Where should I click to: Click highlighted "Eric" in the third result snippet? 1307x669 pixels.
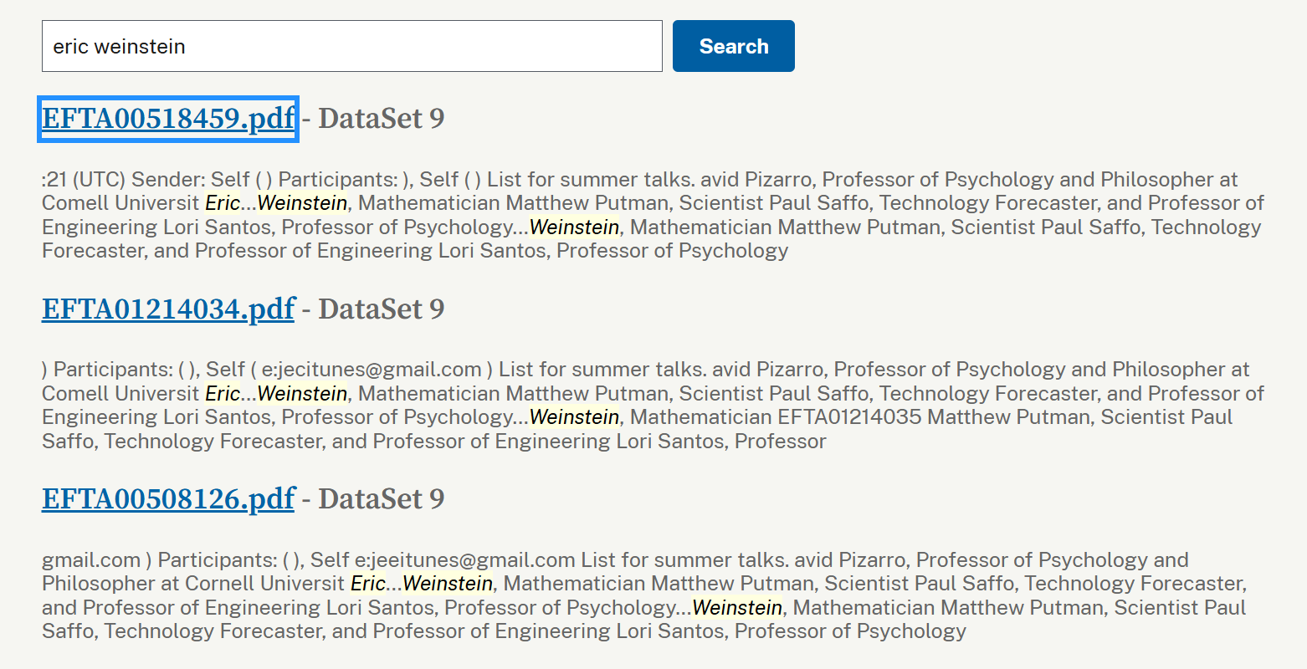click(368, 584)
